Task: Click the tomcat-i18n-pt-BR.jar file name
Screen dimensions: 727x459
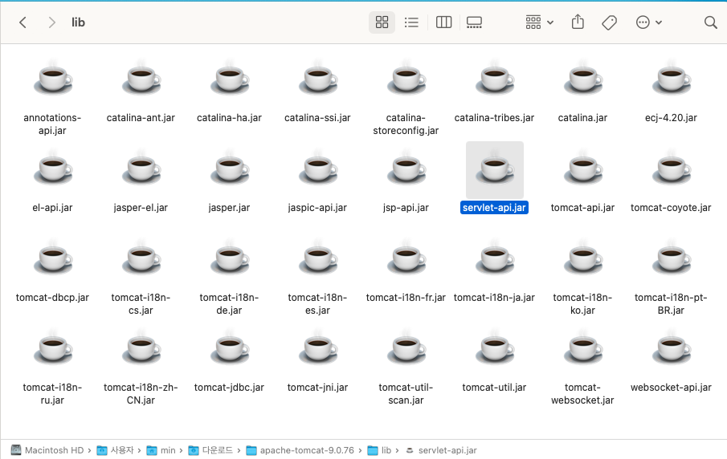Action: pos(671,304)
